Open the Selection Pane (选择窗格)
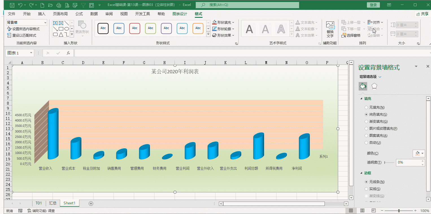 pyautogui.click(x=351, y=35)
